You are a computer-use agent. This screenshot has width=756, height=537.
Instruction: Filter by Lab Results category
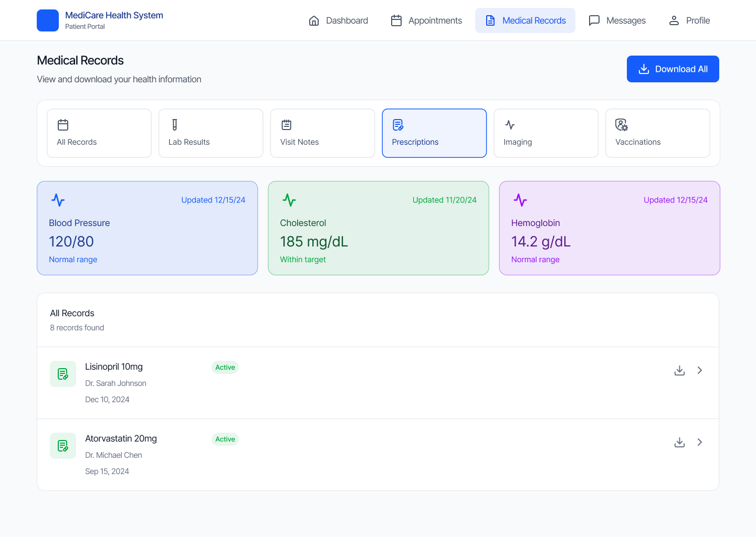(211, 133)
